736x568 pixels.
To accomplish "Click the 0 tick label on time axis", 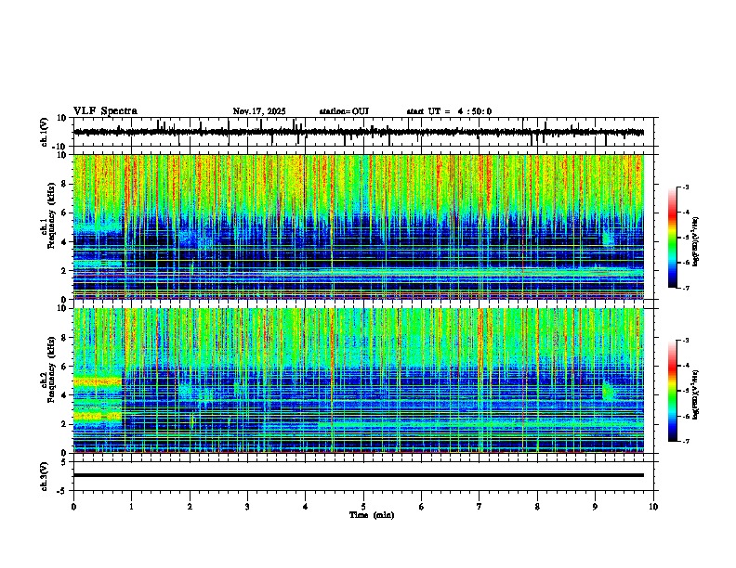I will point(73,507).
